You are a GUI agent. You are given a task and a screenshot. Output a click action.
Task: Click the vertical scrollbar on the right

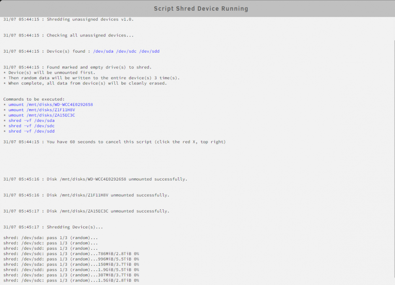point(394,159)
